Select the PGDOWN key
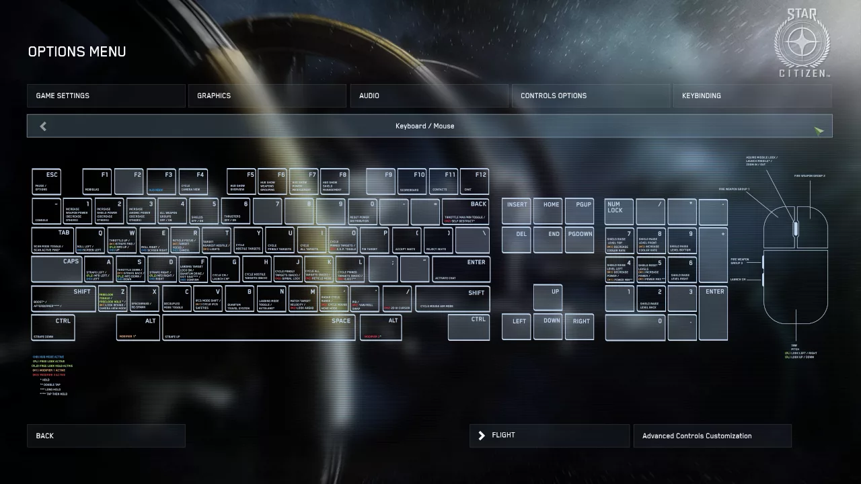 tap(580, 240)
